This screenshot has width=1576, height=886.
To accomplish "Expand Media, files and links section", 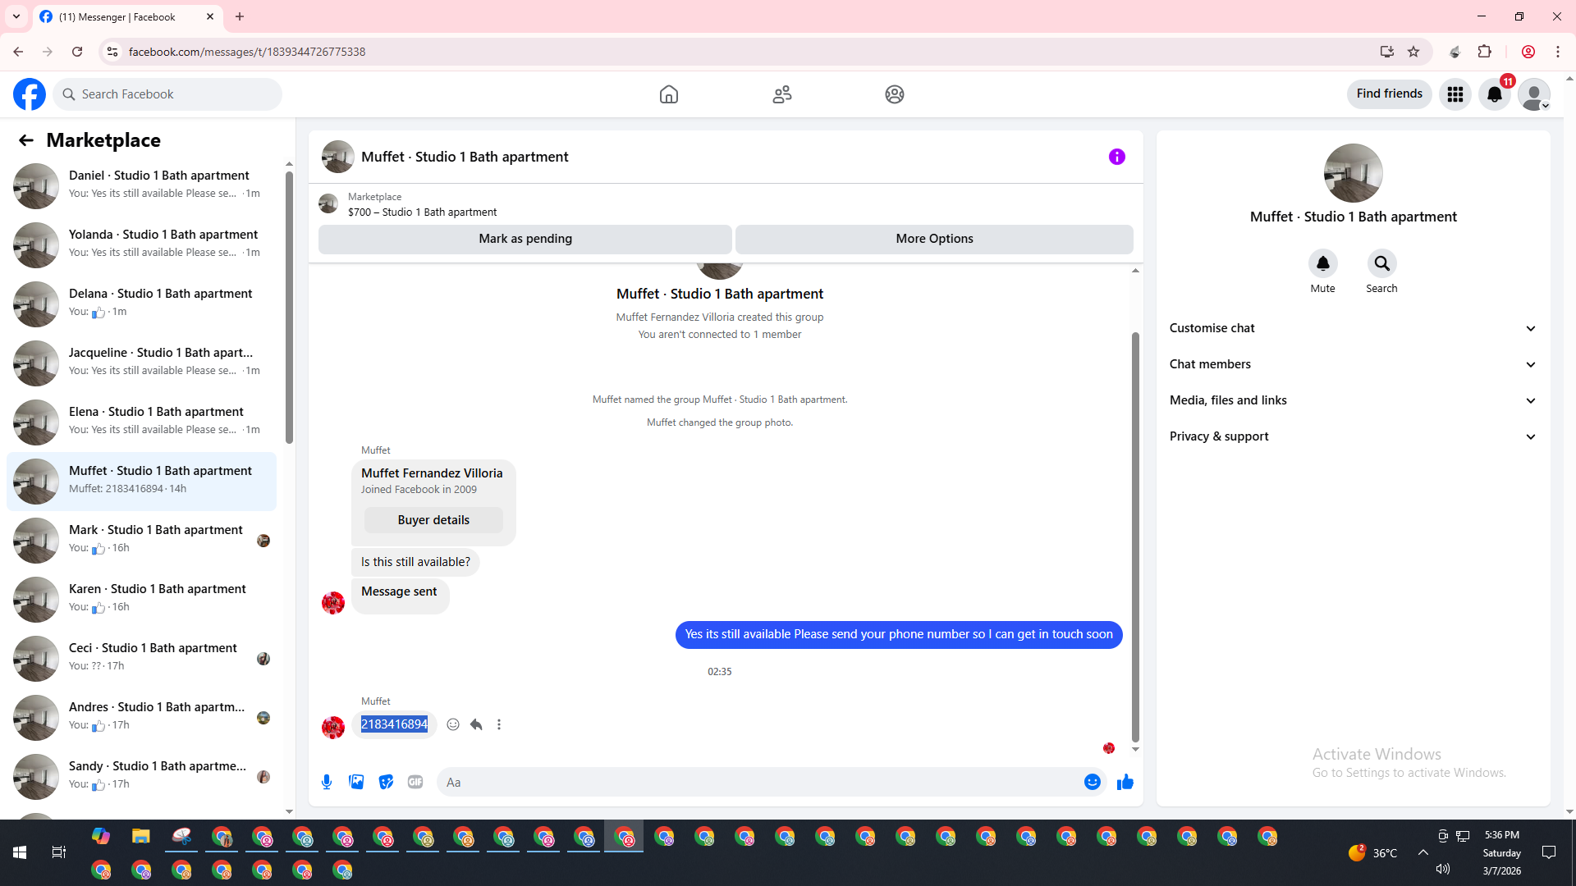I will click(x=1354, y=400).
